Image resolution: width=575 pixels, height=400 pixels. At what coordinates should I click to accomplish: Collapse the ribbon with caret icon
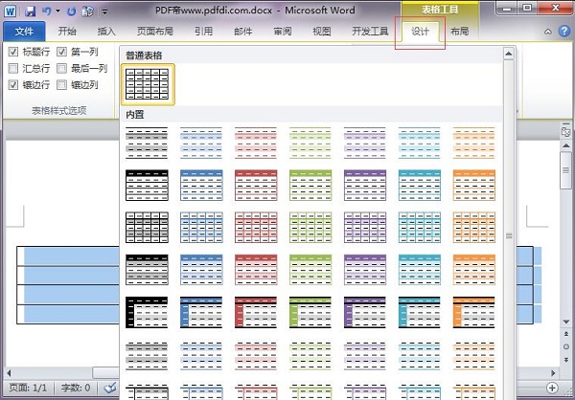click(548, 32)
